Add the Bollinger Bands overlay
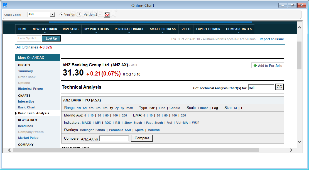Screen dimensions: 309x170 (x=92, y=130)
